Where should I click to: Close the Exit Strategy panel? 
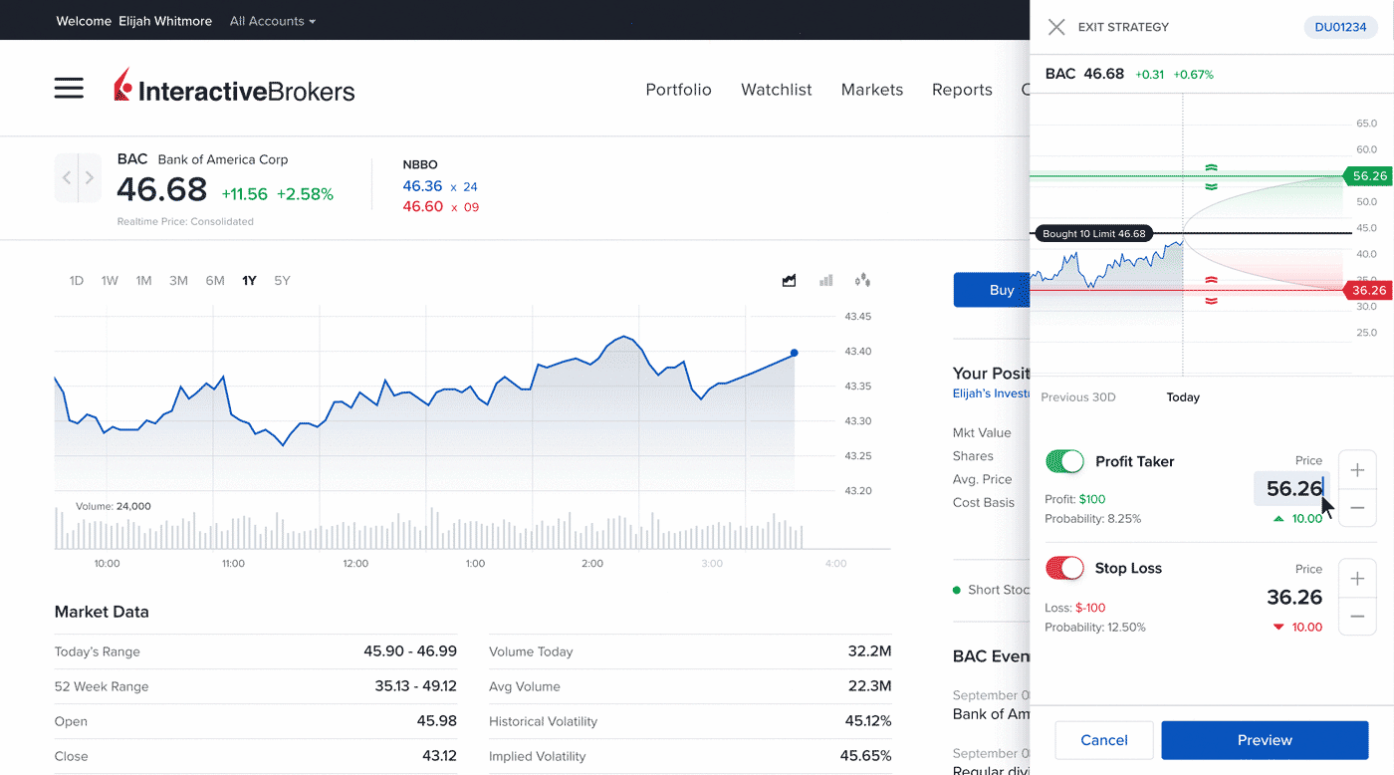1056,27
